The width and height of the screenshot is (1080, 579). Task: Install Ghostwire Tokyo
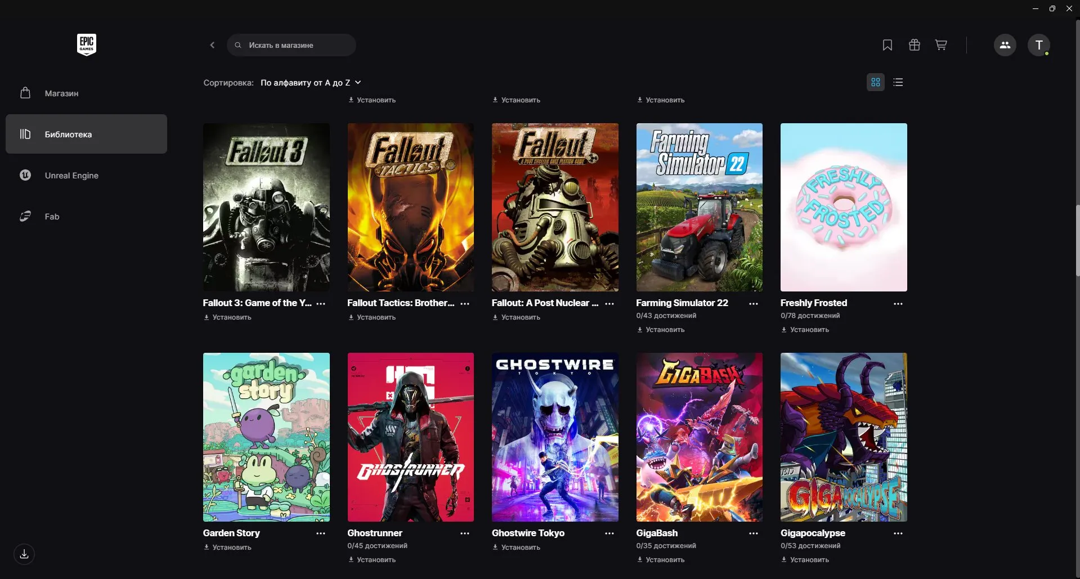tap(516, 547)
